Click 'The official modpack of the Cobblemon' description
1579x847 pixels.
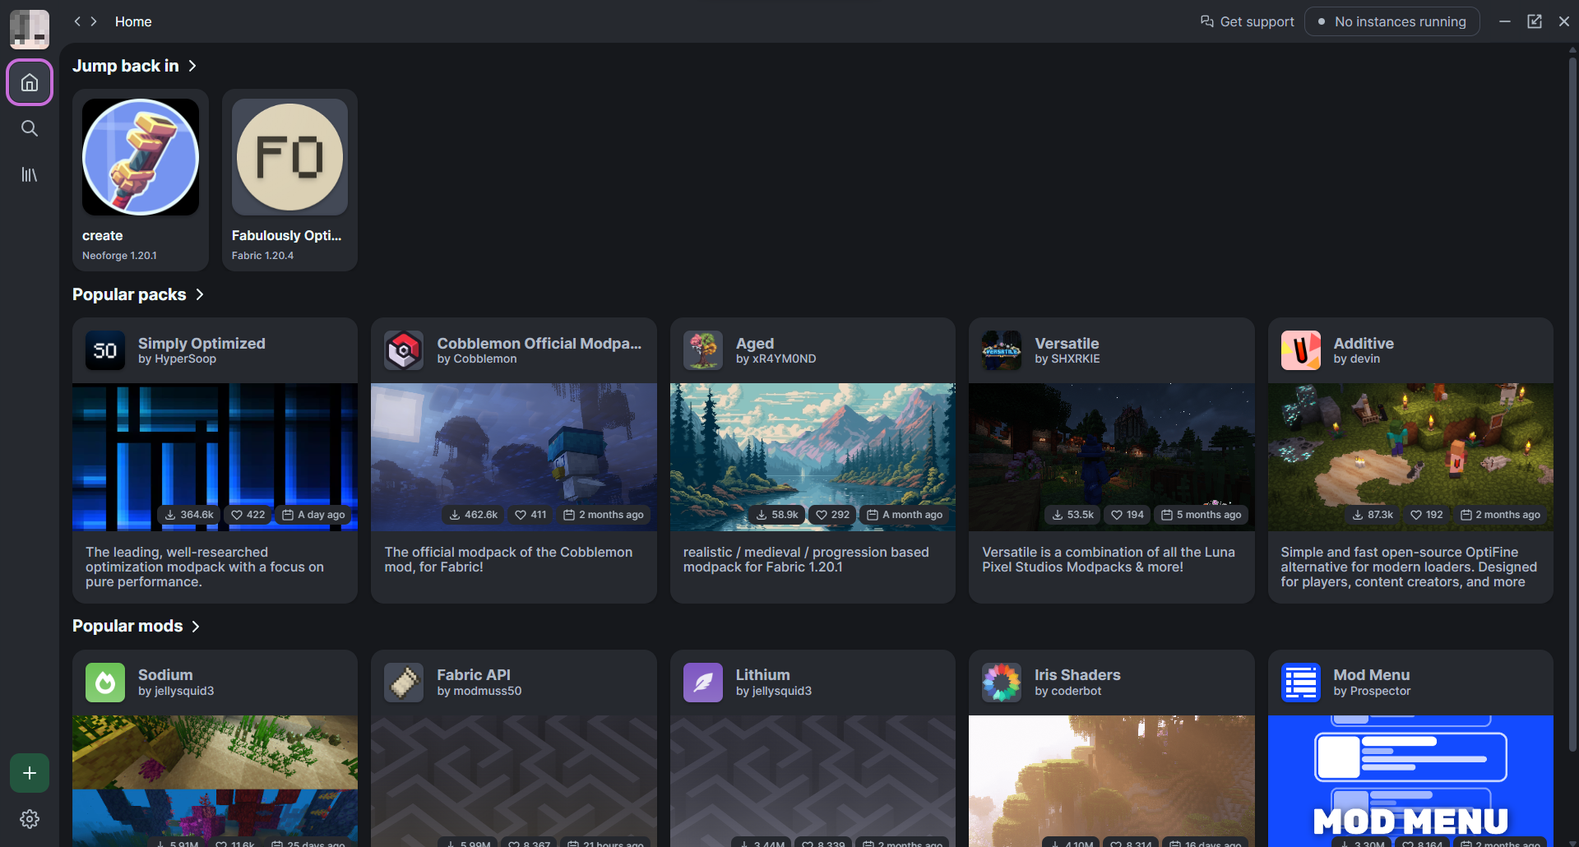(x=508, y=560)
